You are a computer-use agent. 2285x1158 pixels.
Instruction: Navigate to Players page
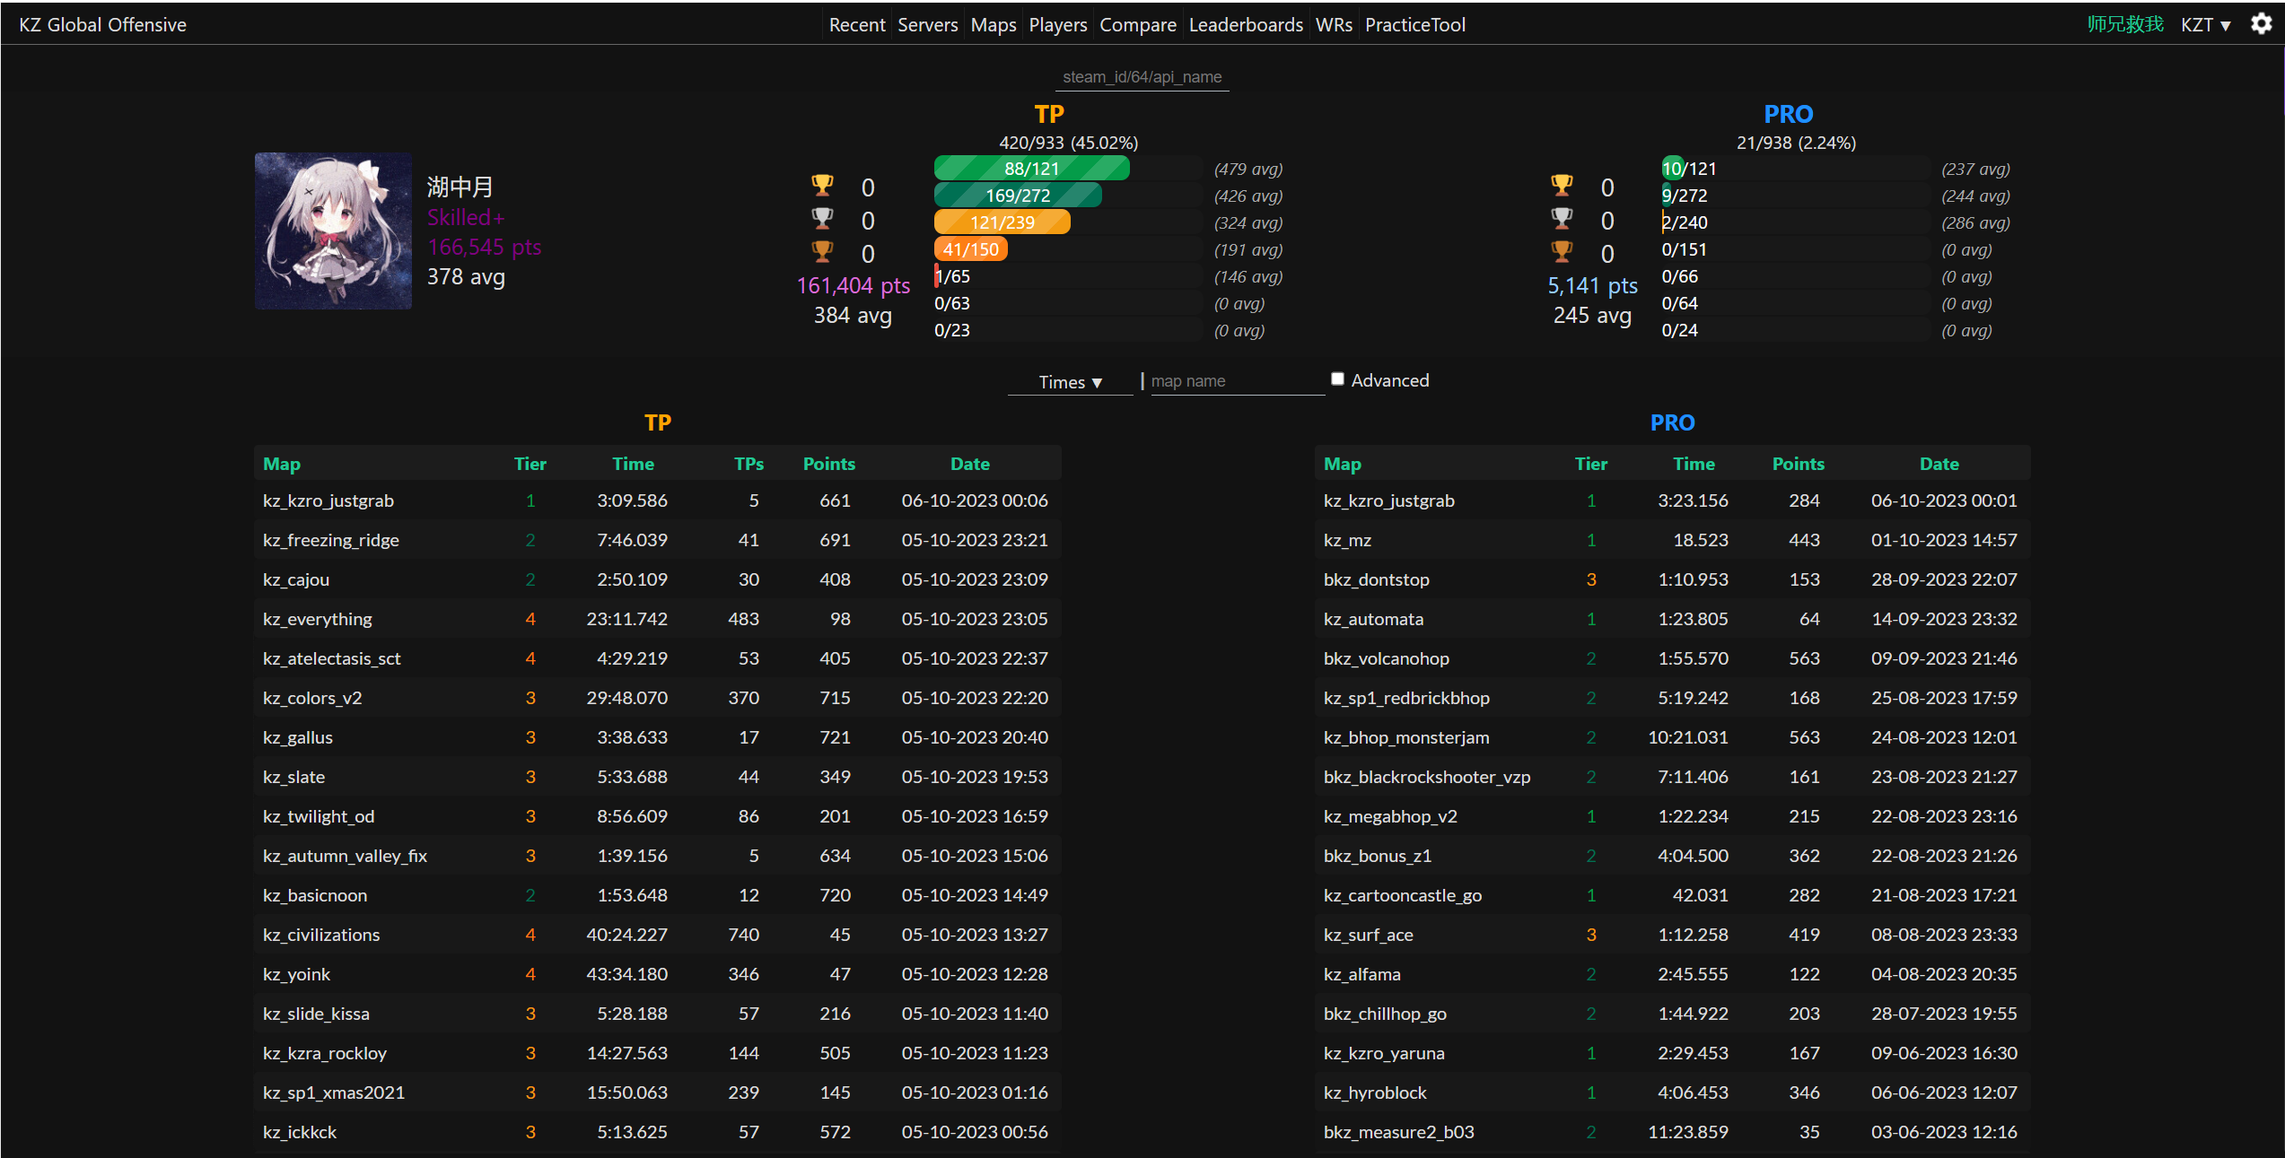tap(1057, 25)
